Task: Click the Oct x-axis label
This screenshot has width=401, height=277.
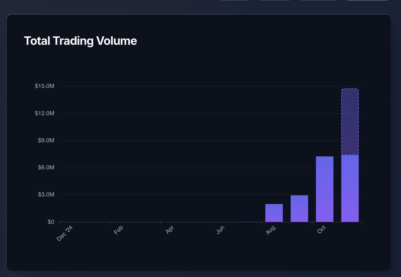Action: click(x=322, y=230)
